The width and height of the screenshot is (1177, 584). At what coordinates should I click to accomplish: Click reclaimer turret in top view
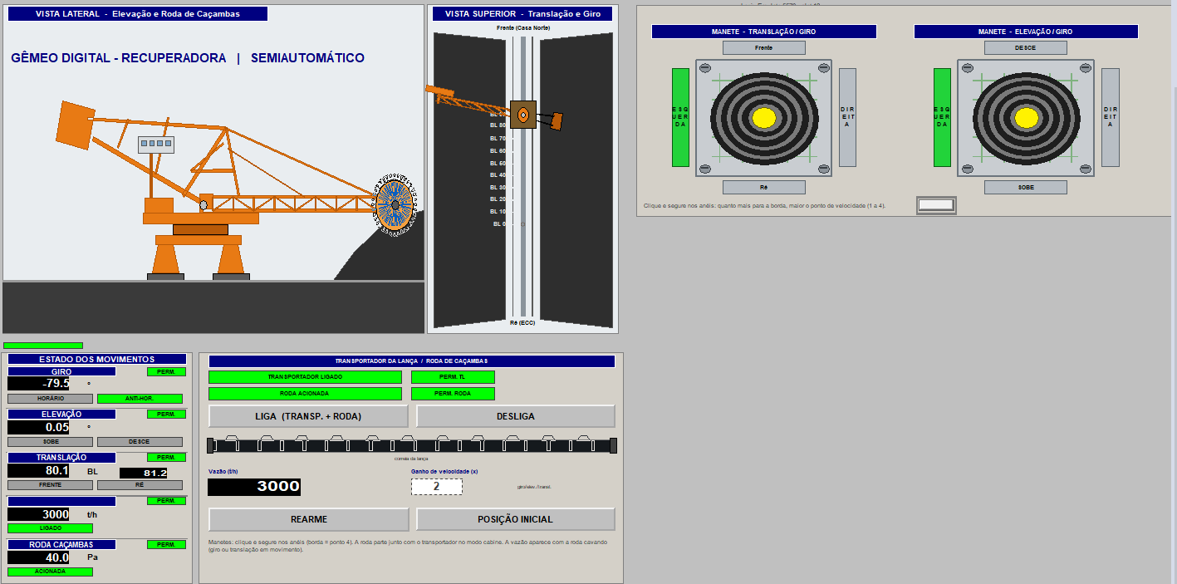coord(523,115)
